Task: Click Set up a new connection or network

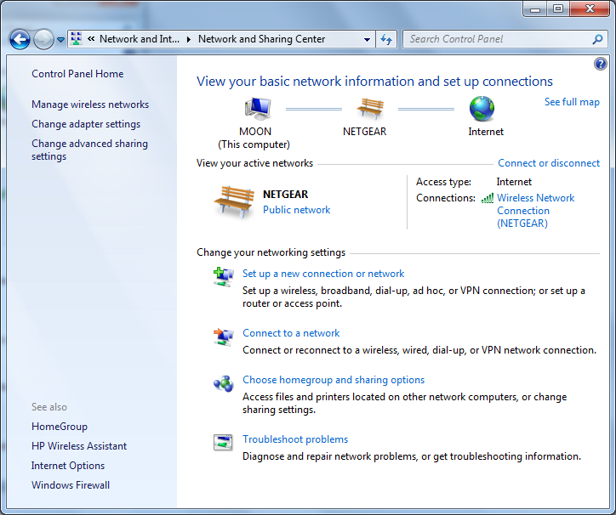Action: pyautogui.click(x=323, y=274)
